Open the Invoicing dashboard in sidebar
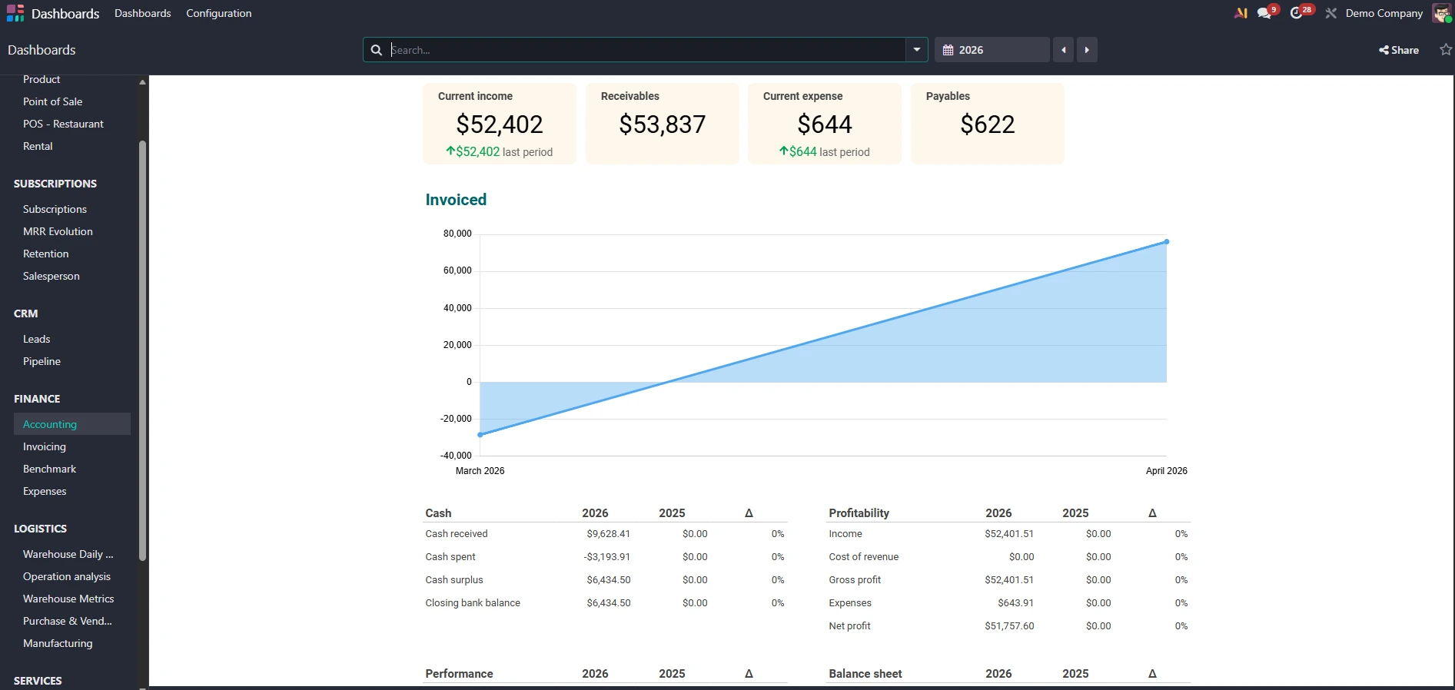1455x690 pixels. tap(45, 446)
